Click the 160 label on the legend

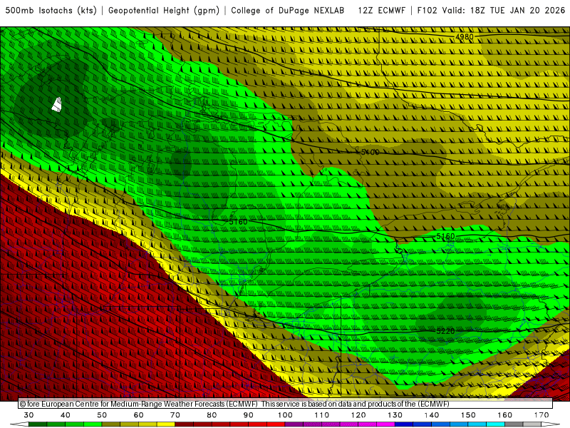[505, 415]
